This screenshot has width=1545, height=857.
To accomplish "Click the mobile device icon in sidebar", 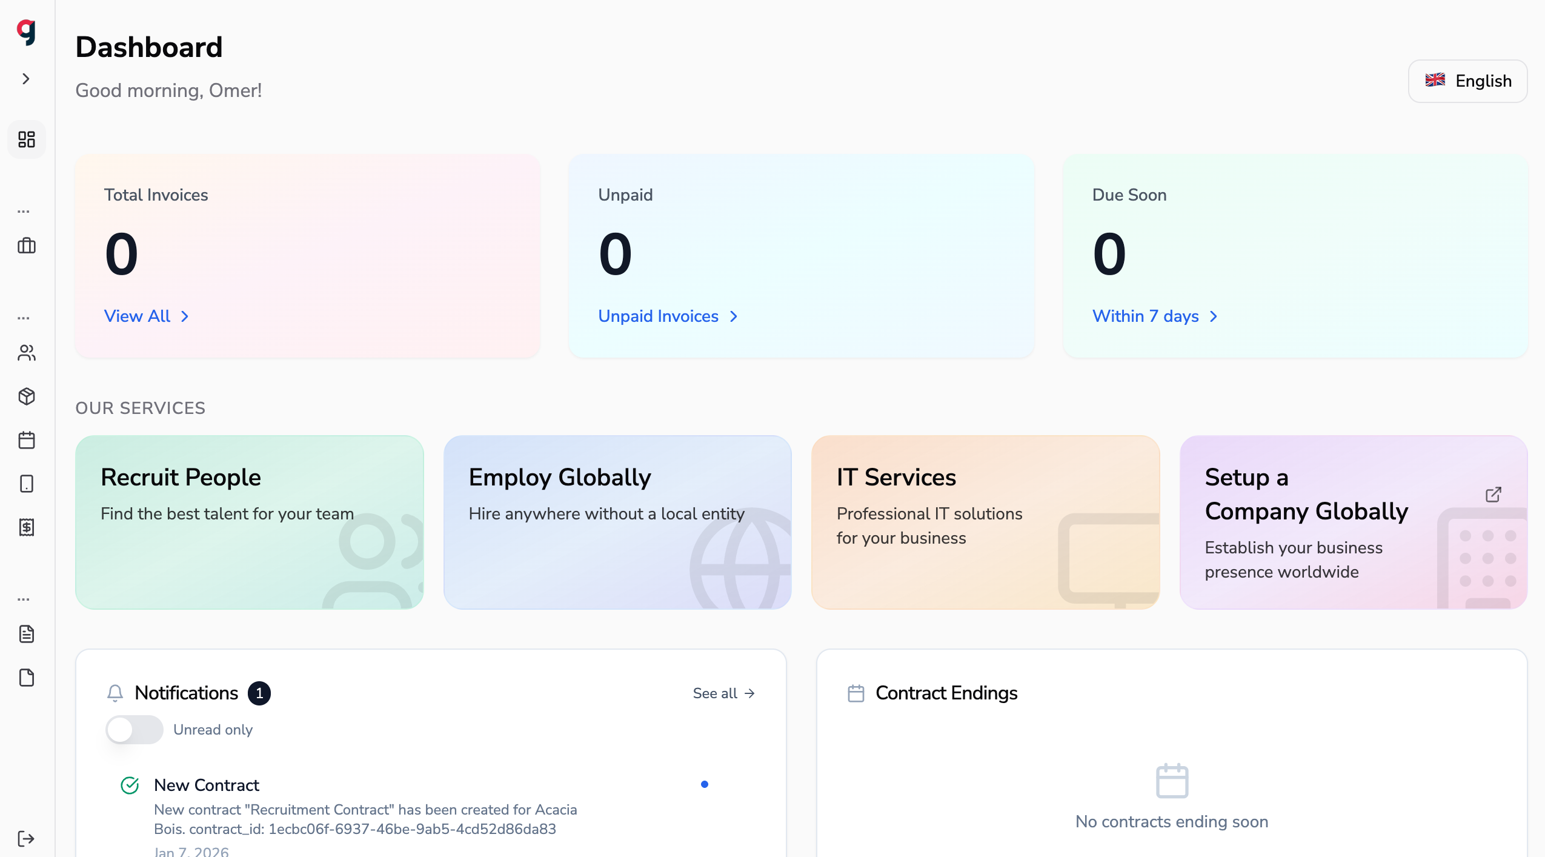I will (x=27, y=484).
